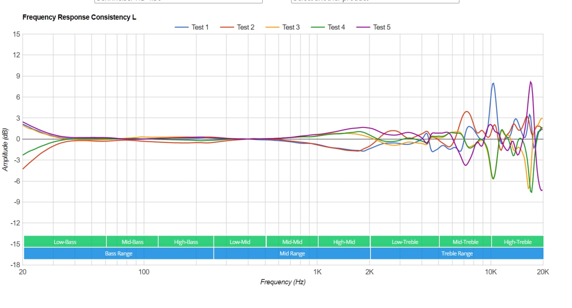Click the 15 dB amplitude tick label
The height and width of the screenshot is (308, 572).
coord(16,34)
